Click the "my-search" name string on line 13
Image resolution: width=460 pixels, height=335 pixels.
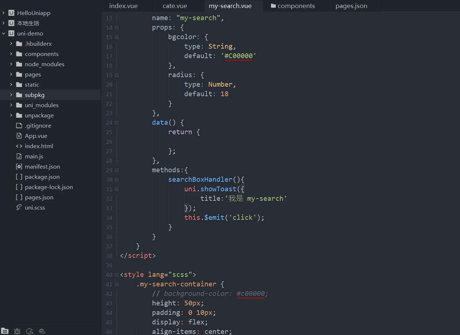pyautogui.click(x=198, y=18)
